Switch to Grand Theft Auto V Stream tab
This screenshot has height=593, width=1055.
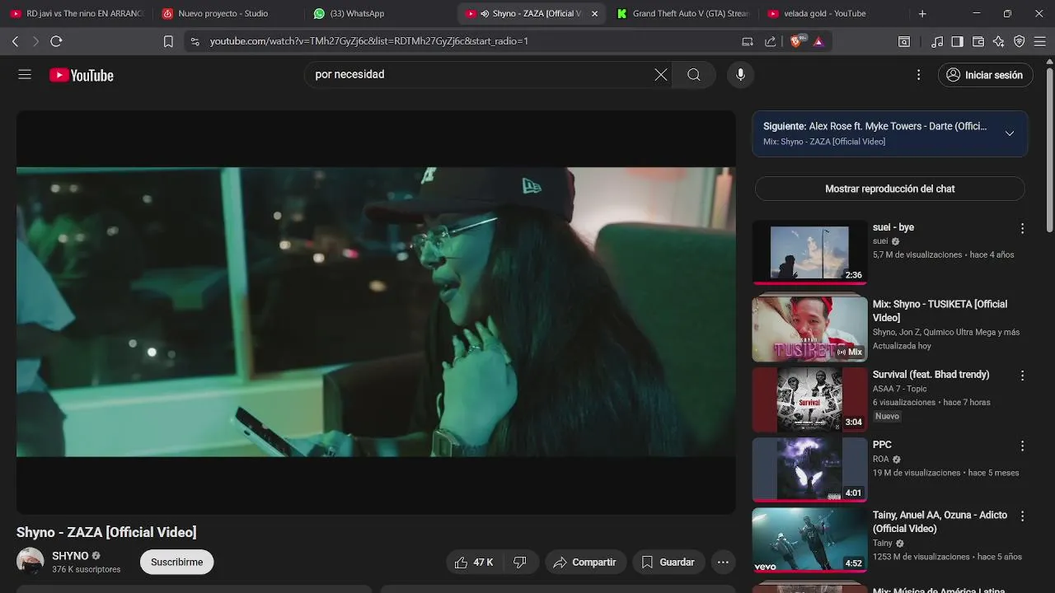click(x=682, y=14)
